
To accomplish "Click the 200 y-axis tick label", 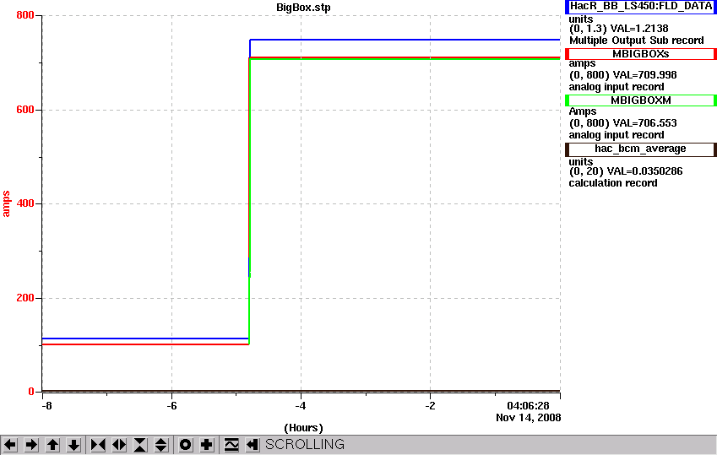I will pos(25,298).
